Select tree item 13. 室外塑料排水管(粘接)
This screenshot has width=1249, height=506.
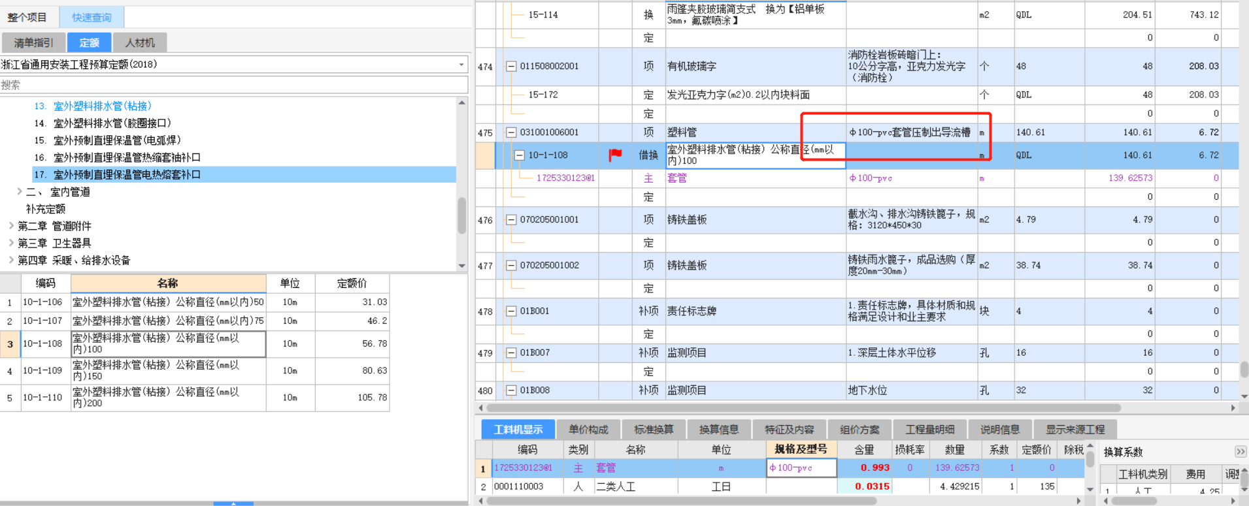tap(93, 106)
